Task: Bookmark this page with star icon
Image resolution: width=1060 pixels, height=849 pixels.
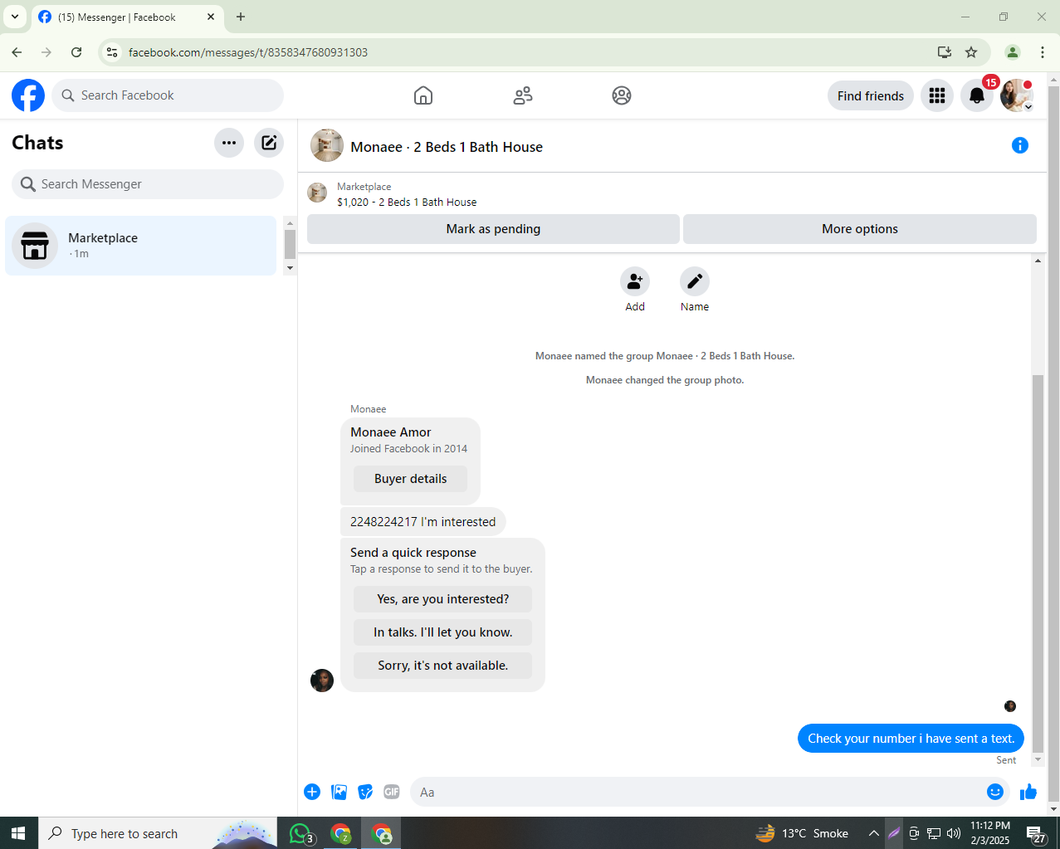Action: click(971, 52)
